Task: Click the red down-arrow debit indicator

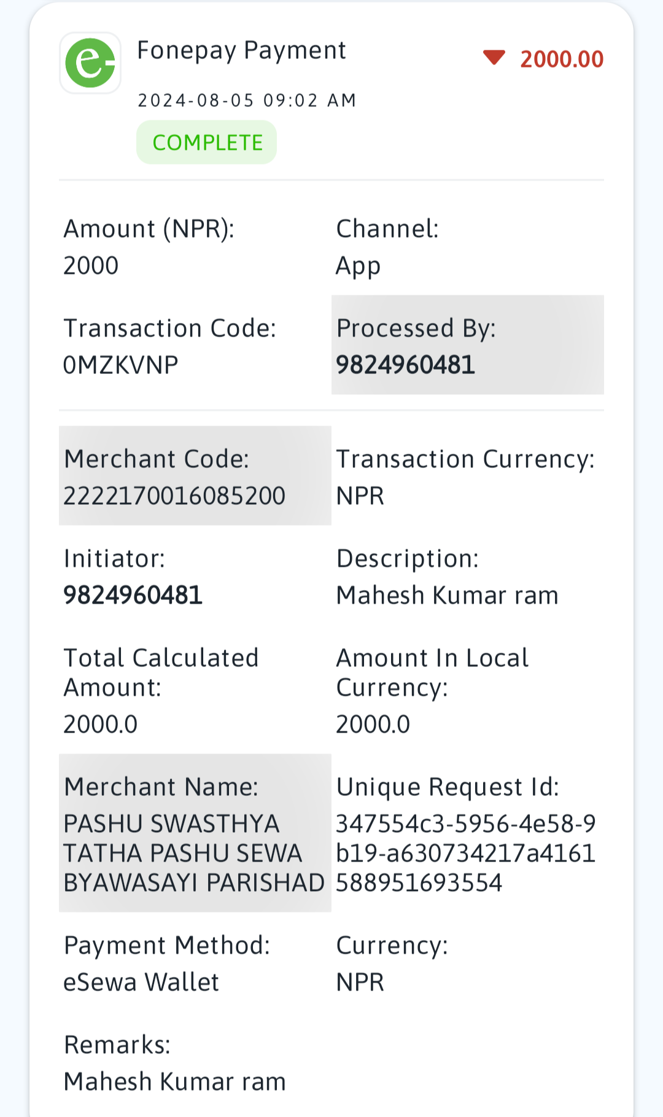Action: [x=494, y=58]
